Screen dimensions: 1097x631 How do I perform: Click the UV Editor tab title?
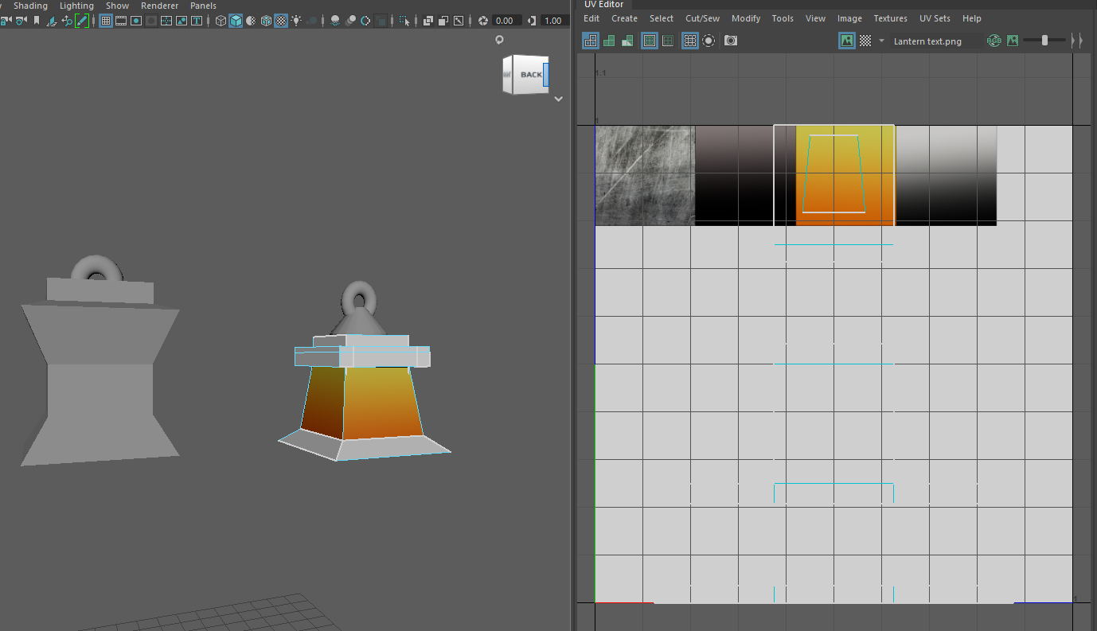click(603, 4)
